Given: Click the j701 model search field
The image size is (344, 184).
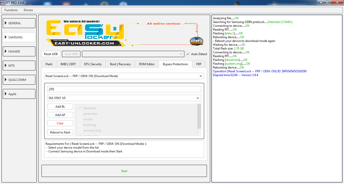Looking at the screenshot, I should pos(124,89).
